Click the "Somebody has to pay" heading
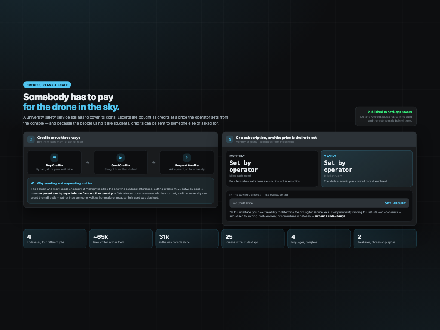The width and height of the screenshot is (440, 330). [68, 97]
